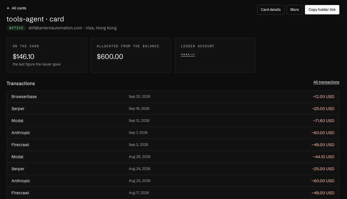Click the LEDGER ACCOUNT label
This screenshot has width=347, height=199.
pos(198,46)
